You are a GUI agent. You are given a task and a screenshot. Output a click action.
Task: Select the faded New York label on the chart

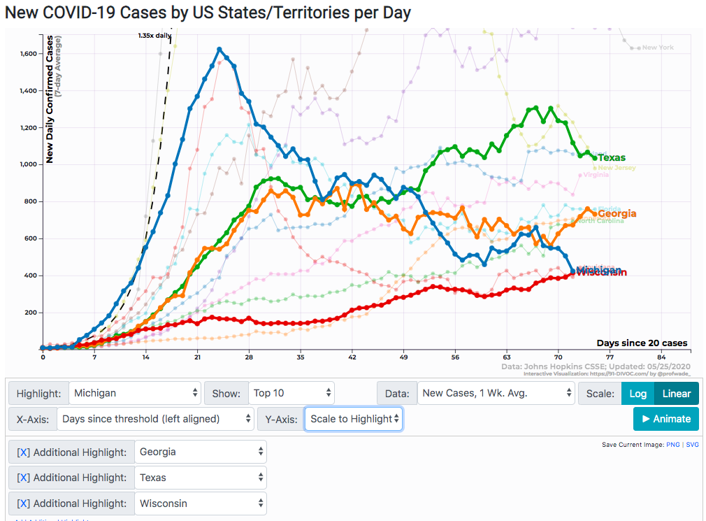658,48
